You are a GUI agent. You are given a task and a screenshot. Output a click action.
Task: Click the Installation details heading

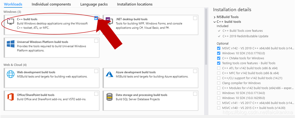[x=232, y=10]
